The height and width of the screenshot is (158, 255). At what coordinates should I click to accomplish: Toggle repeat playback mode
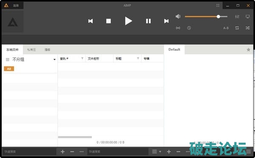[237, 28]
